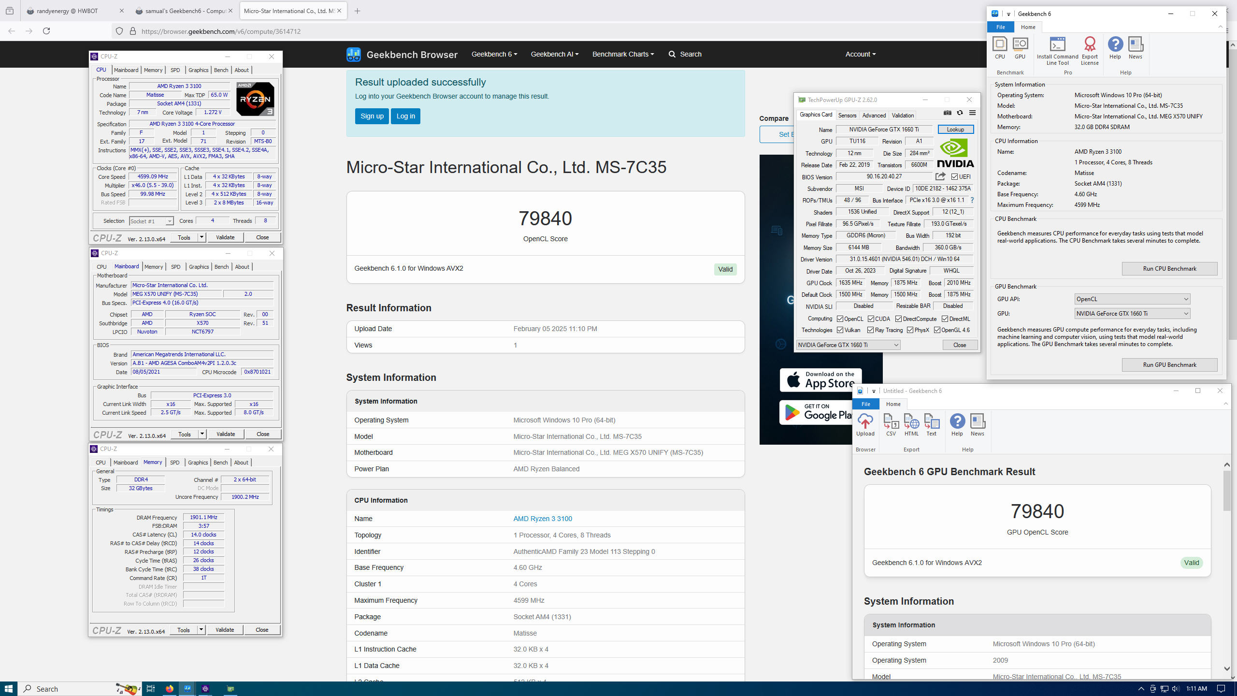Click the Sign up button
The height and width of the screenshot is (696, 1237).
pyautogui.click(x=372, y=116)
